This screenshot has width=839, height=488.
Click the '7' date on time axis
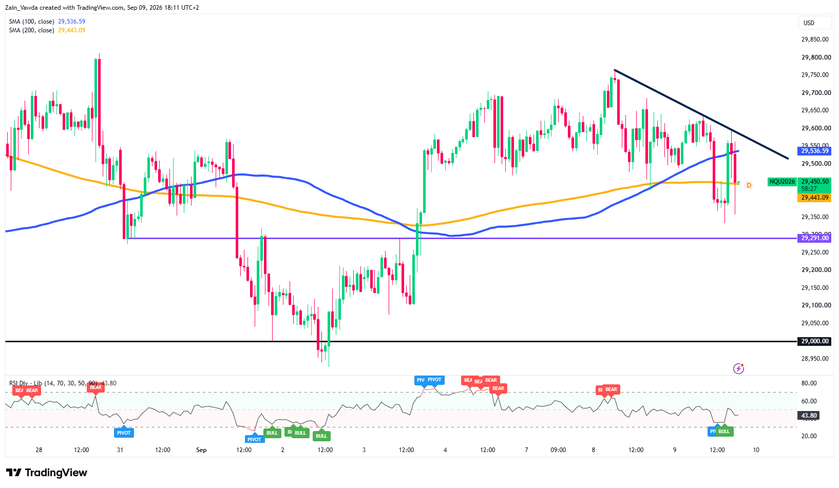526,450
